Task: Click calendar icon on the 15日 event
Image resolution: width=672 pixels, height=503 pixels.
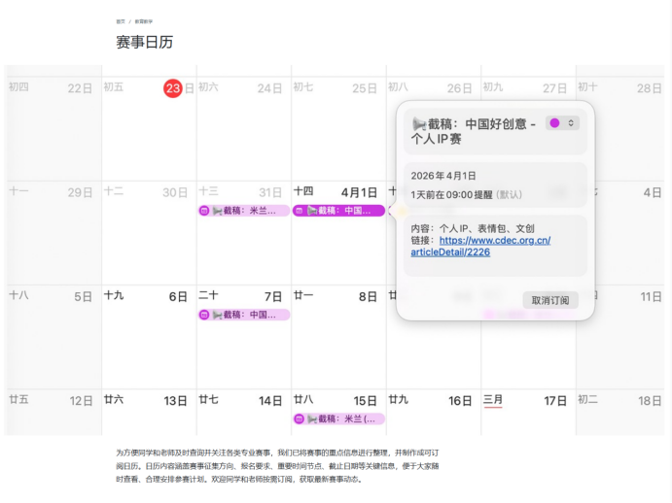Action: pyautogui.click(x=300, y=419)
